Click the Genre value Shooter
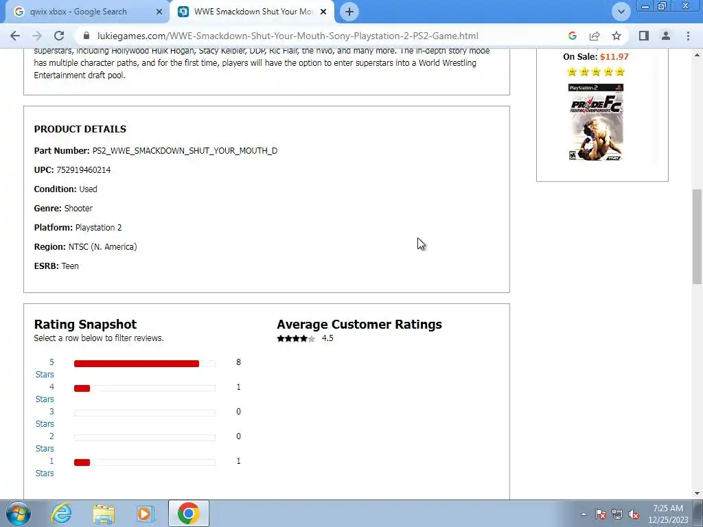The width and height of the screenshot is (703, 527). [78, 209]
